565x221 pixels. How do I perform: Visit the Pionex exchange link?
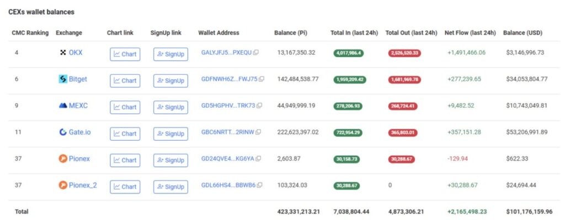point(79,159)
